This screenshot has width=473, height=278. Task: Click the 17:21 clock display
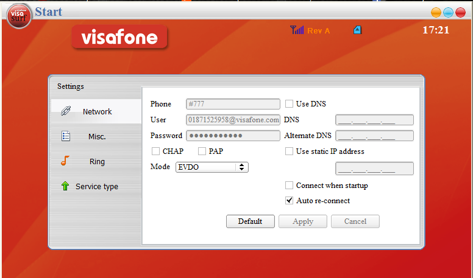pyautogui.click(x=436, y=30)
